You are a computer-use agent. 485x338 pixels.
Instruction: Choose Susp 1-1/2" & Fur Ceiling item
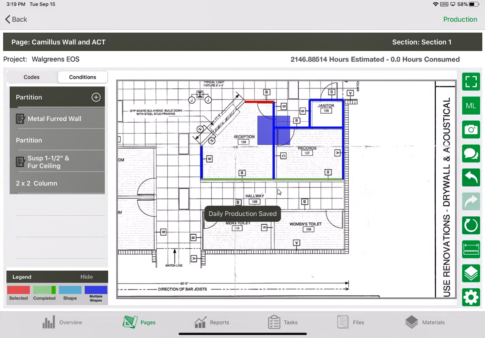pyautogui.click(x=48, y=162)
